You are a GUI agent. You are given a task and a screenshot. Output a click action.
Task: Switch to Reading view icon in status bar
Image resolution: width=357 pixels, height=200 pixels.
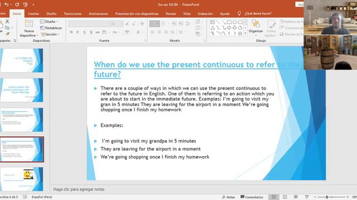(x=296, y=197)
